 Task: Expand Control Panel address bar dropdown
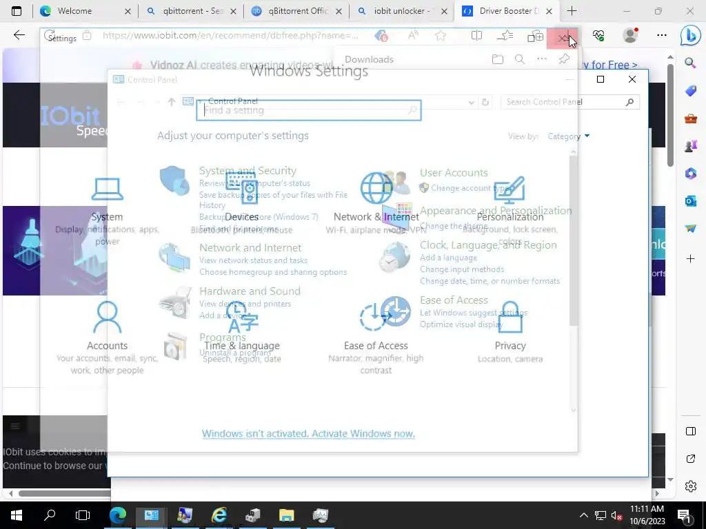(x=471, y=103)
